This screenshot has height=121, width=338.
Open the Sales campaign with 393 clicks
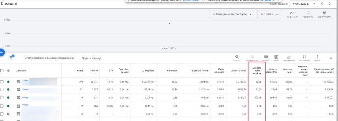26,81
